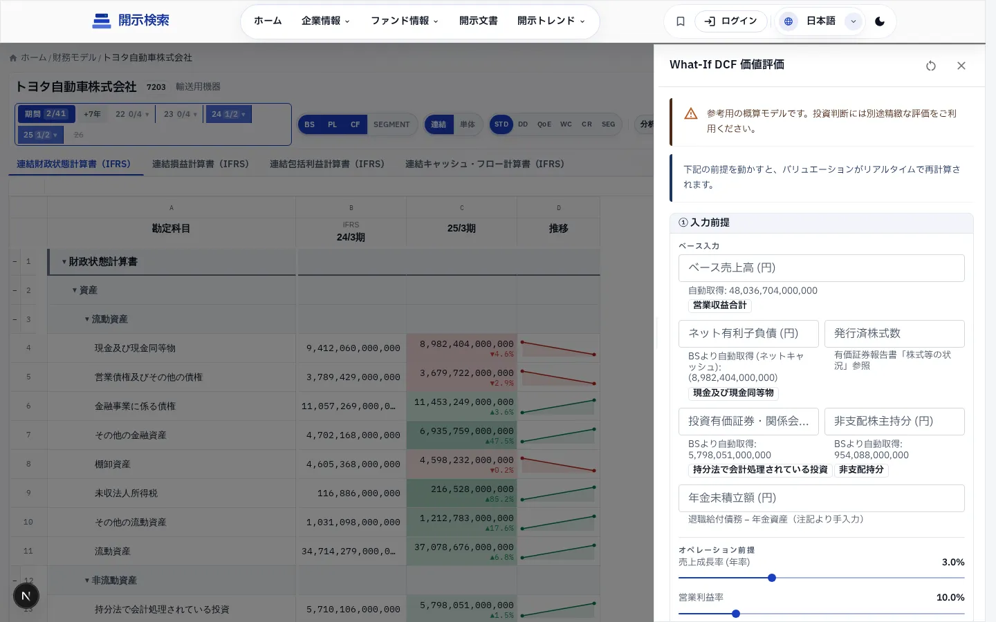This screenshot has height=622, width=996.
Task: Click the round N badge icon
Action: point(26,596)
